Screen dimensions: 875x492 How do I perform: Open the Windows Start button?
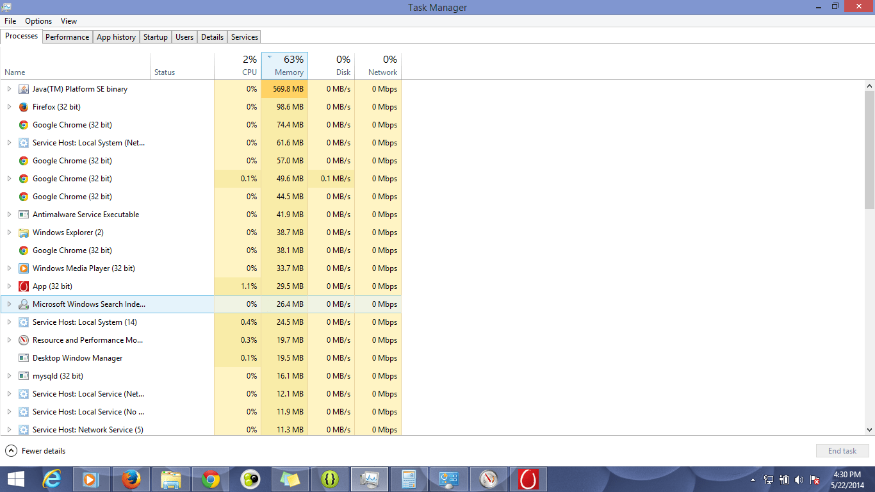click(16, 479)
